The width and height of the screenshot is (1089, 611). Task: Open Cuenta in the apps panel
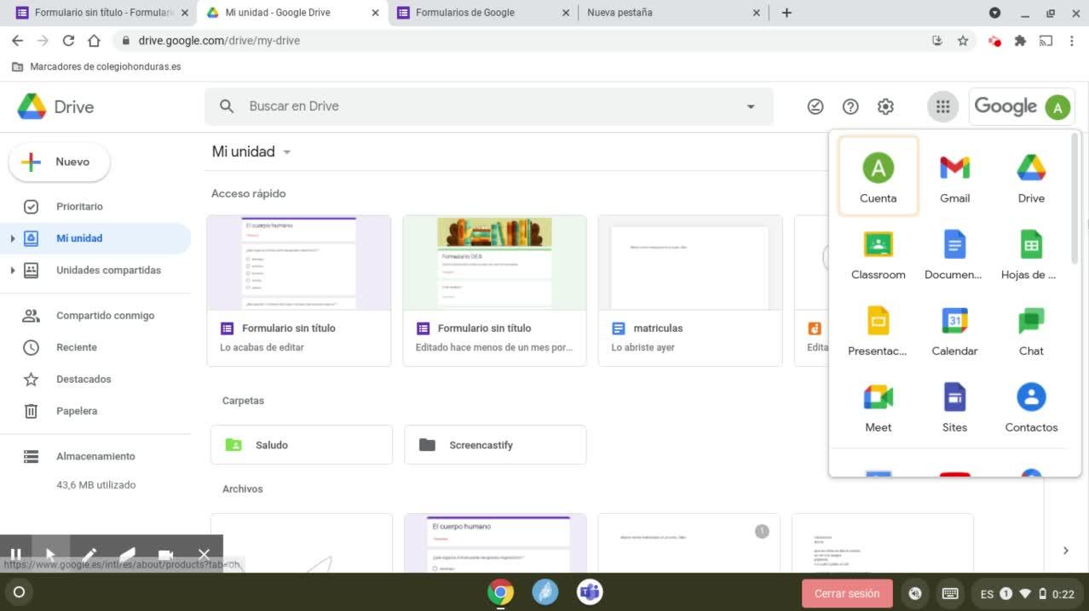[878, 177]
